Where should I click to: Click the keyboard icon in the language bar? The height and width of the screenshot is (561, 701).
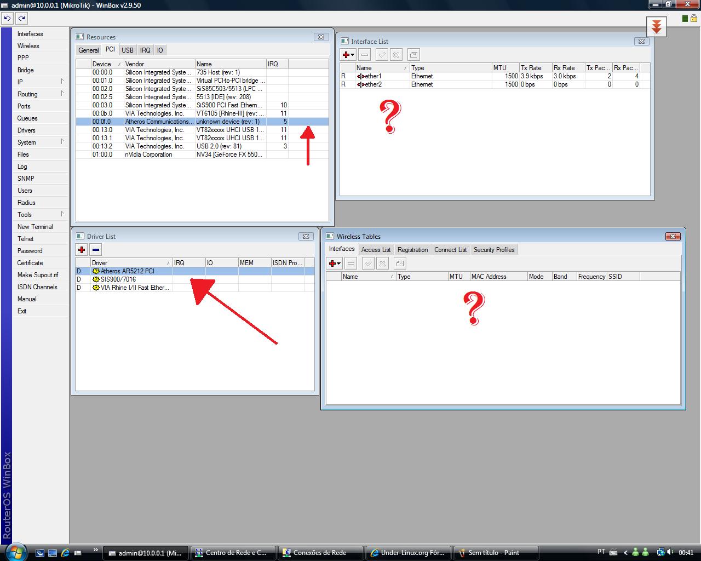pyautogui.click(x=613, y=552)
